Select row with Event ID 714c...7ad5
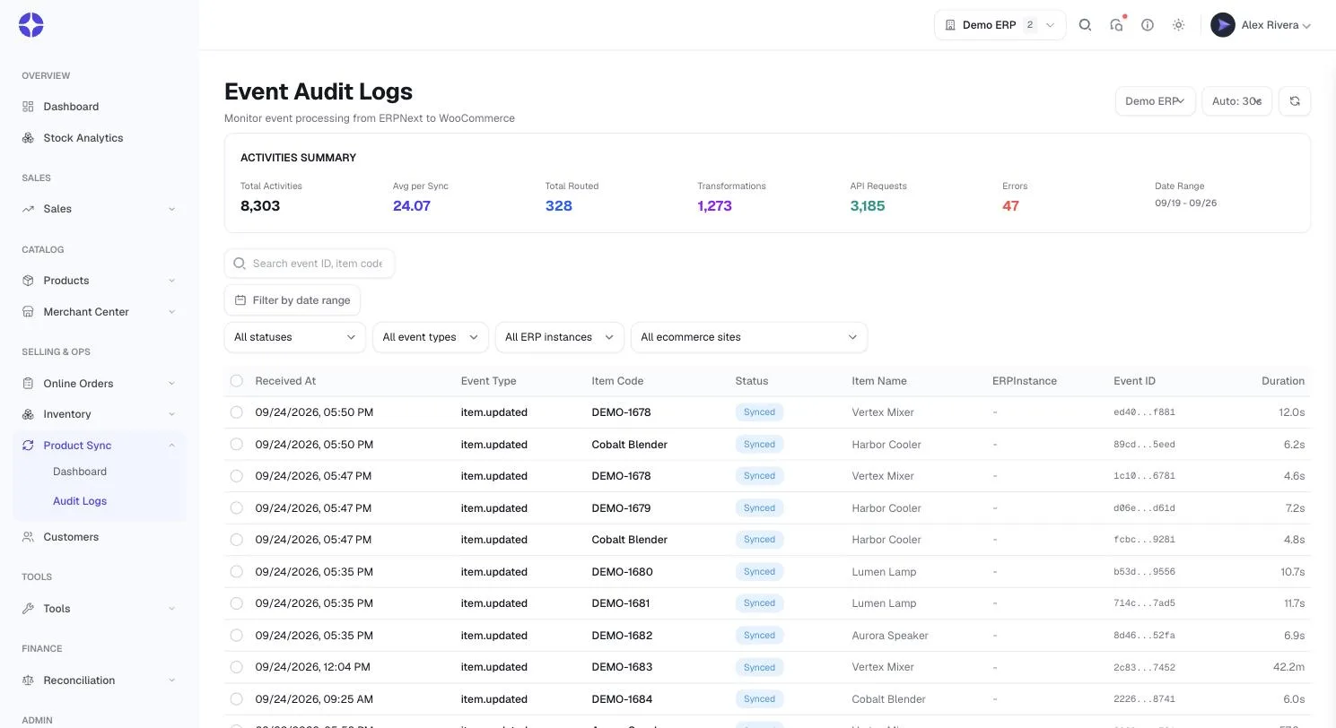1336x728 pixels. (x=237, y=603)
